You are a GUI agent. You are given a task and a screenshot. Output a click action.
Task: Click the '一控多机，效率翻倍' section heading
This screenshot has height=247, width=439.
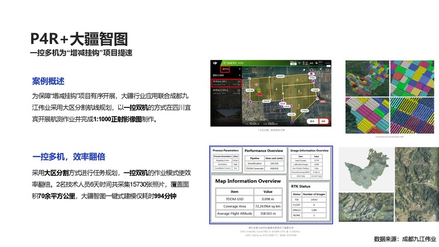tap(68, 156)
